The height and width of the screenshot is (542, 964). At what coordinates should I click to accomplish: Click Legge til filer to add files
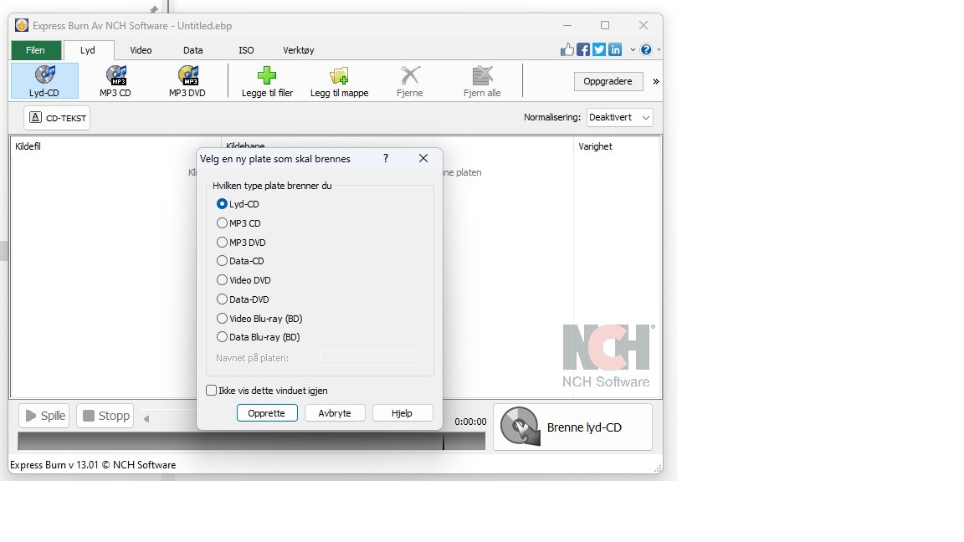click(x=266, y=80)
